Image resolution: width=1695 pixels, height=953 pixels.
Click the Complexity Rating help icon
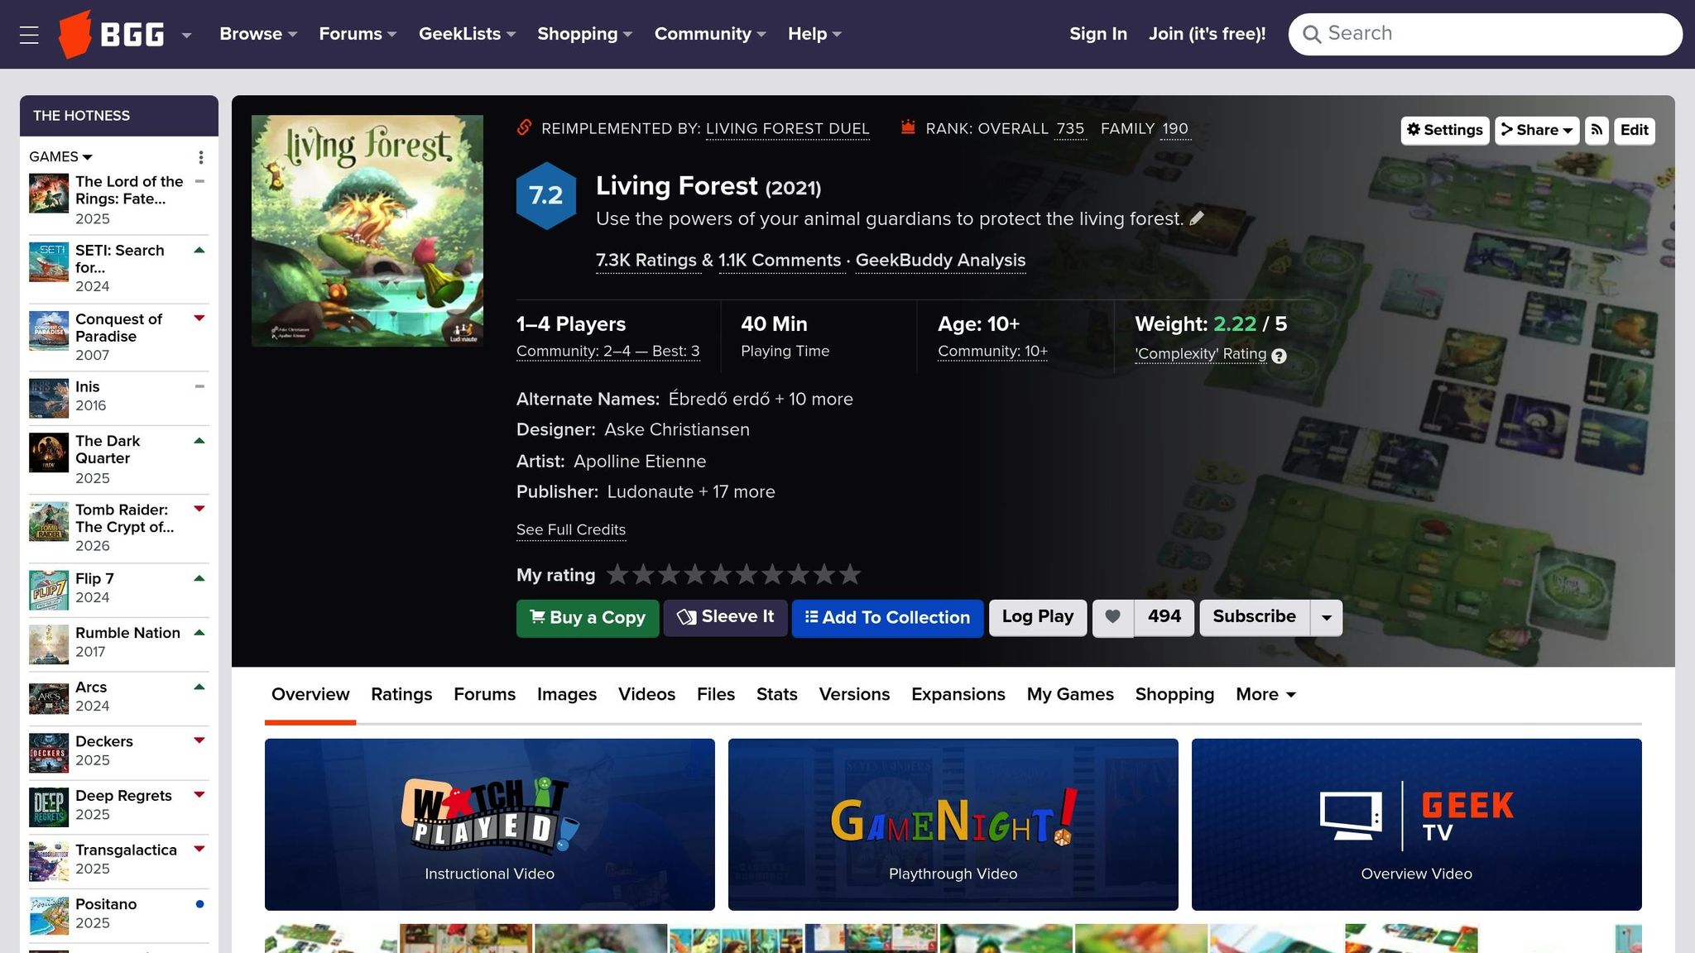point(1279,356)
